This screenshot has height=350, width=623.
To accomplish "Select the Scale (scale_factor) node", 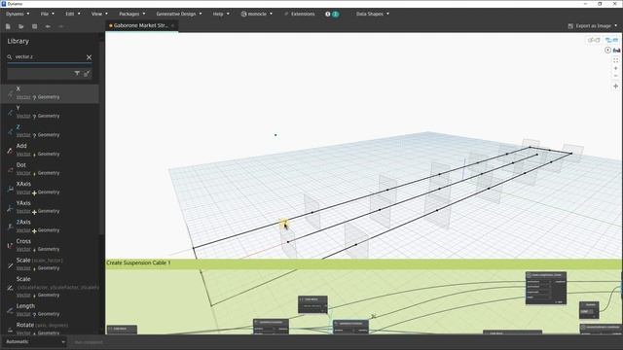I will click(x=50, y=264).
